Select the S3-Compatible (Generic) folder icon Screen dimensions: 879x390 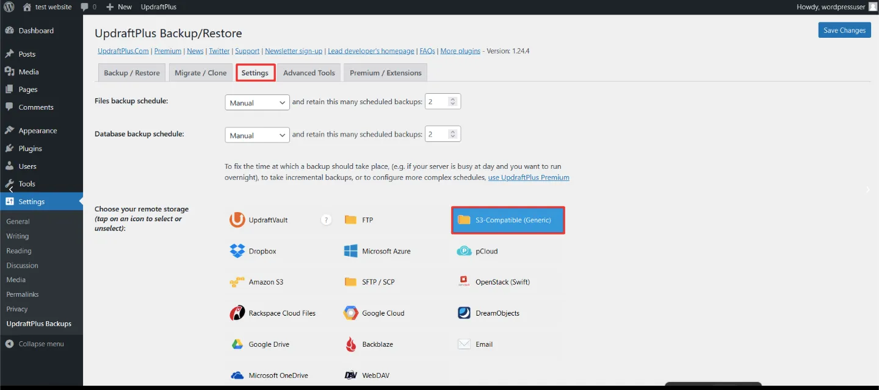point(464,219)
